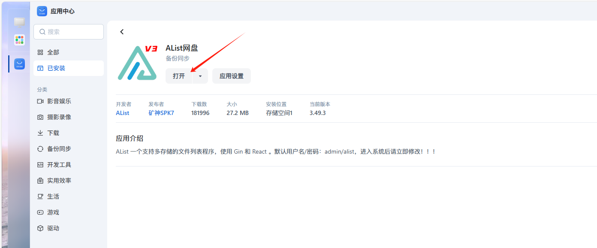
Task: Click the AList V3 app logo
Action: pos(138,63)
